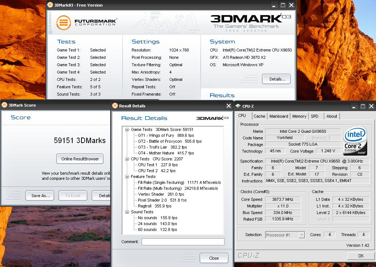This screenshot has height=267, width=376.
Task: Collapse the Game Tests tree node
Action: tap(127, 129)
